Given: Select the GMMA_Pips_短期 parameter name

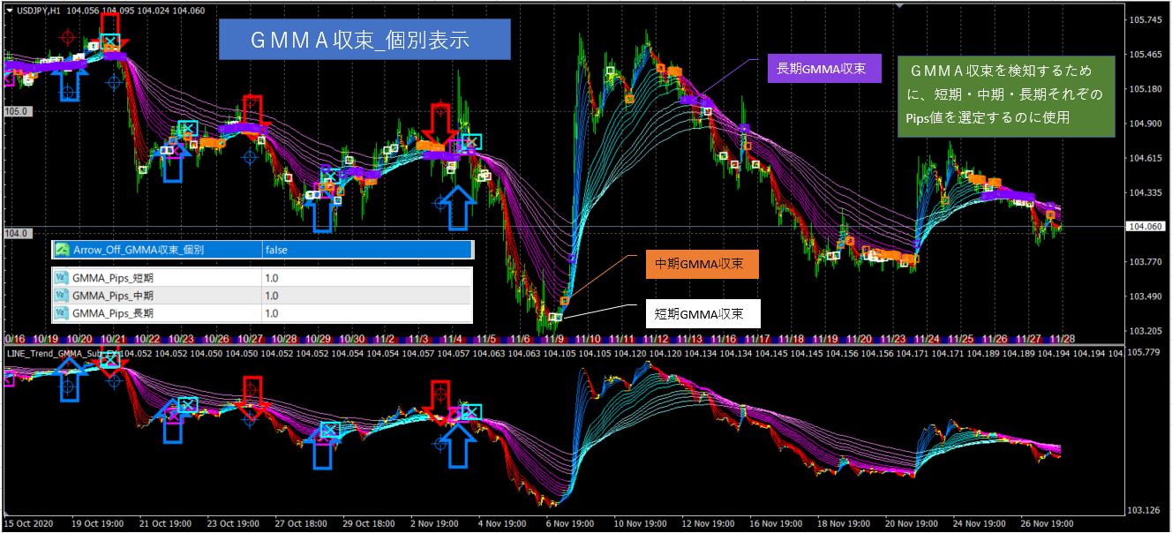Looking at the screenshot, I should [x=113, y=278].
